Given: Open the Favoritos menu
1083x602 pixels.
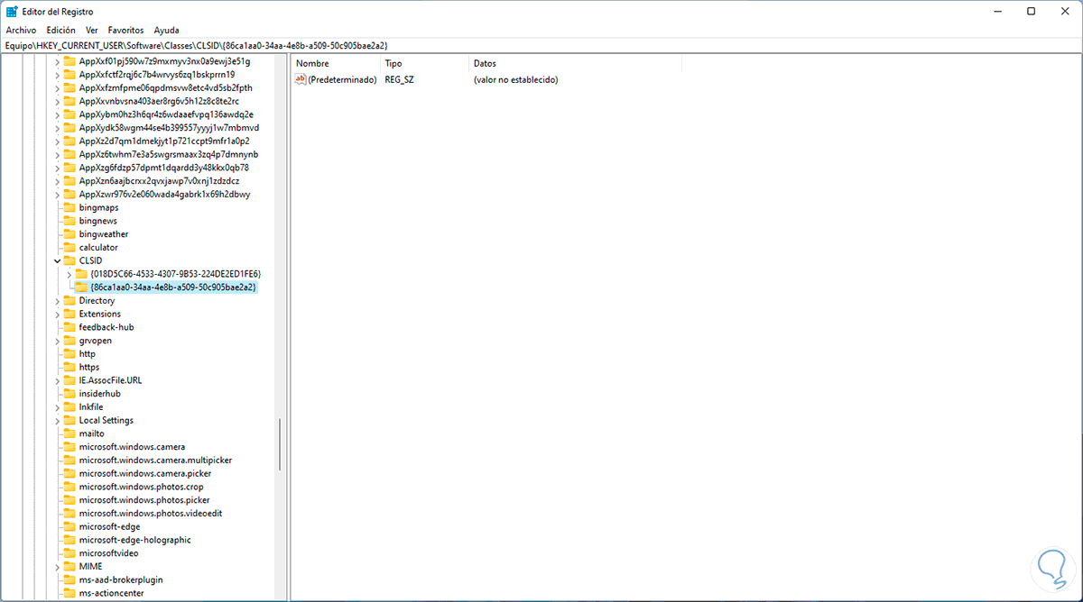Looking at the screenshot, I should (126, 30).
